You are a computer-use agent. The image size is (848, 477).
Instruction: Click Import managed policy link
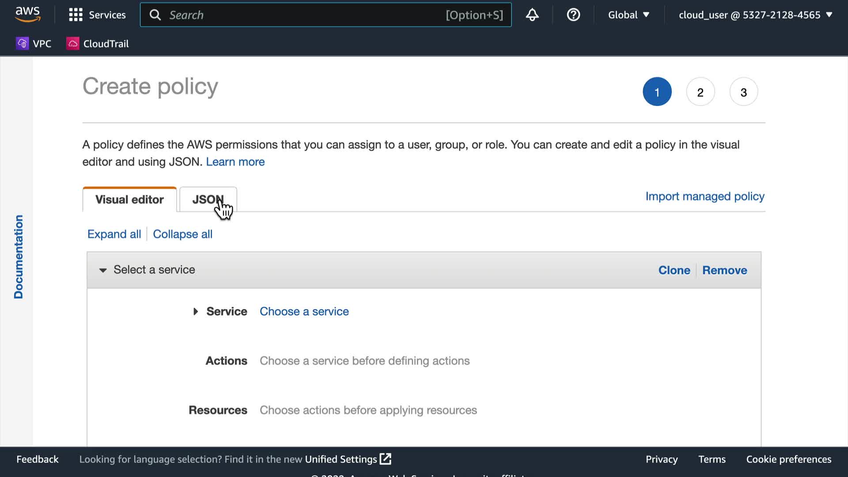point(704,196)
